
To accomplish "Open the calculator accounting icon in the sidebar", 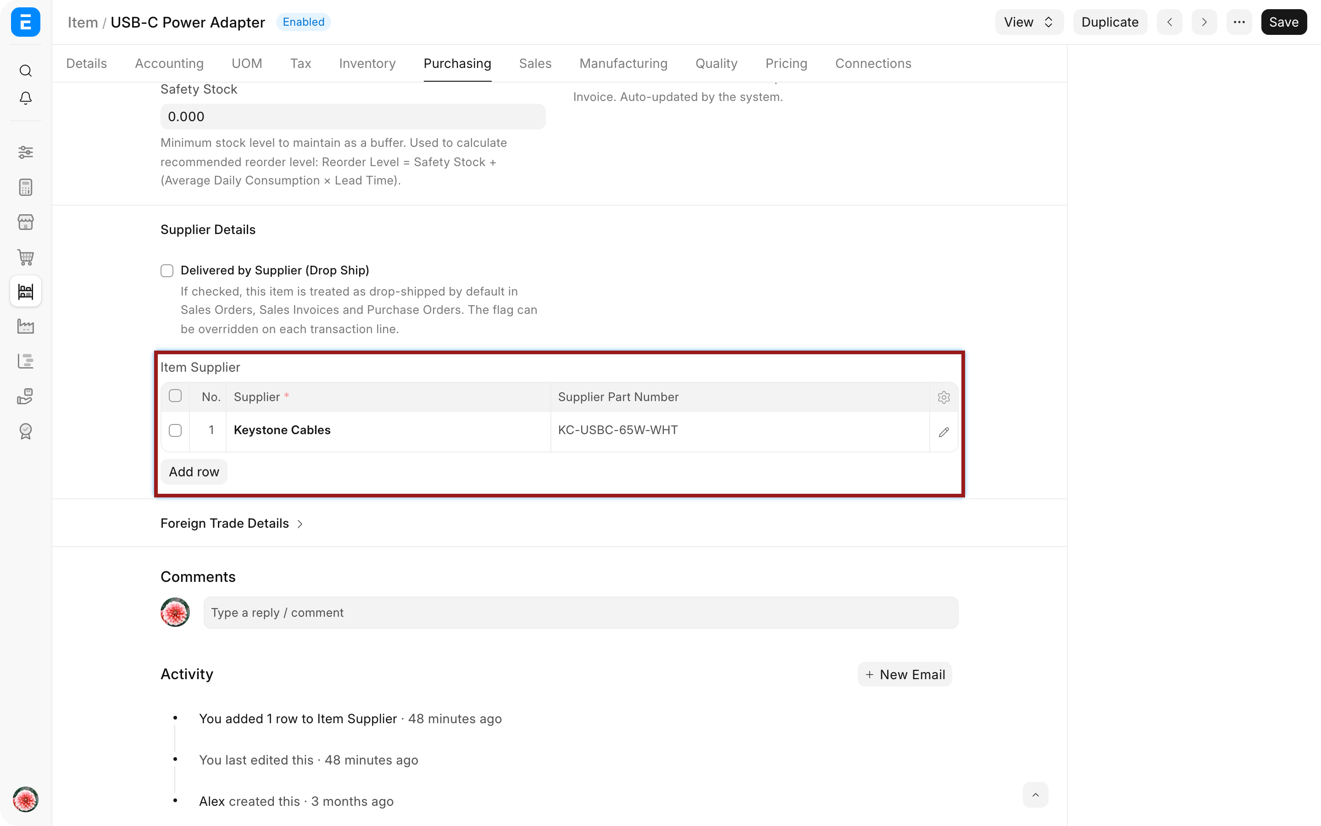I will coord(26,187).
